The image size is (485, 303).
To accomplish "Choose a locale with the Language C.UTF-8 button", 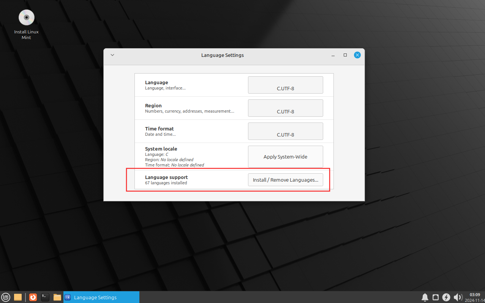I will [x=286, y=85].
